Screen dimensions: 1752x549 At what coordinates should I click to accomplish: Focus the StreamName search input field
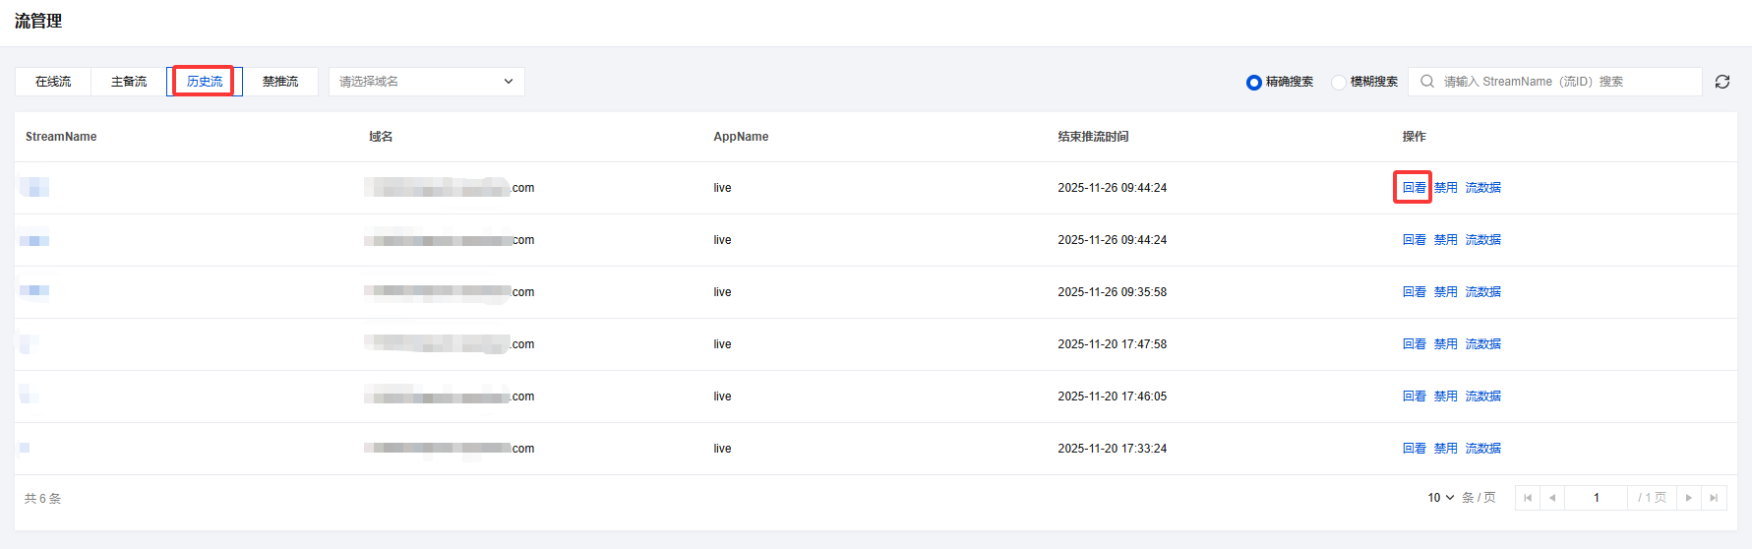coord(1564,82)
